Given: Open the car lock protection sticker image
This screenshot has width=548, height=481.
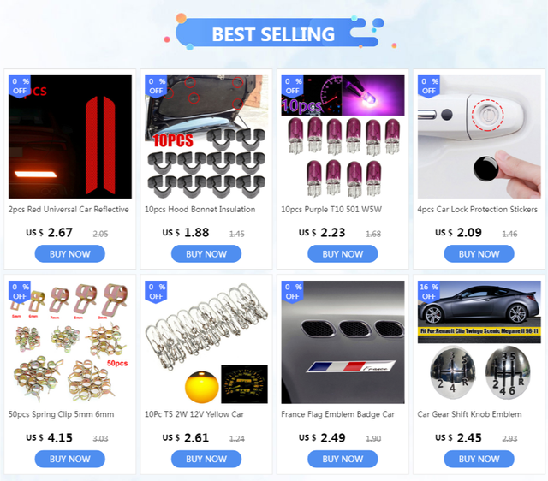Looking at the screenshot, I should coord(479,137).
